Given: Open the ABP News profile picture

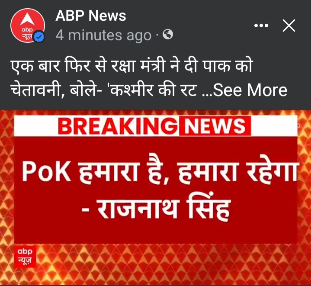Looking at the screenshot, I should click(x=28, y=26).
